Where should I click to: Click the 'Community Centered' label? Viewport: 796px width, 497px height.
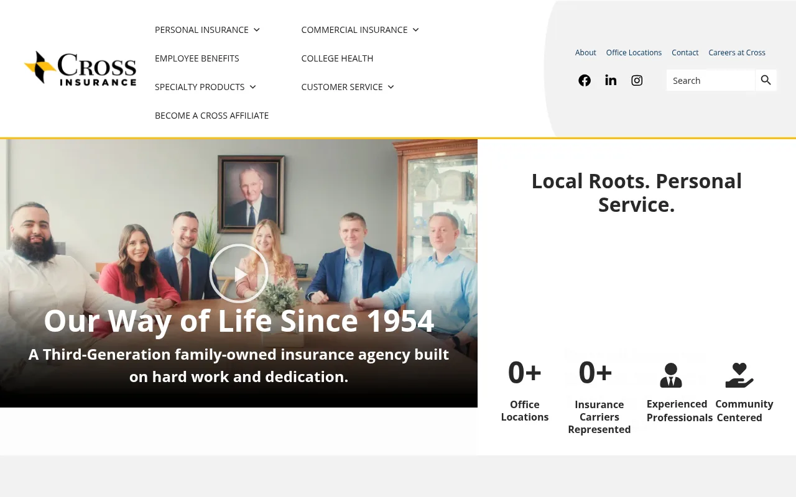744,411
